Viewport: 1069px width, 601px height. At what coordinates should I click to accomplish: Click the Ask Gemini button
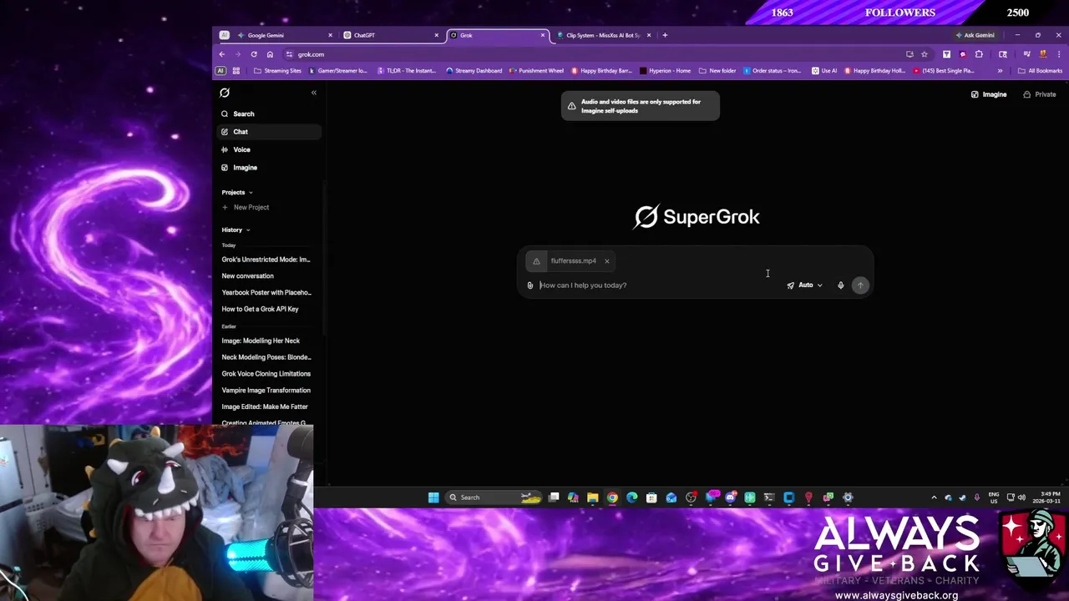coord(975,35)
